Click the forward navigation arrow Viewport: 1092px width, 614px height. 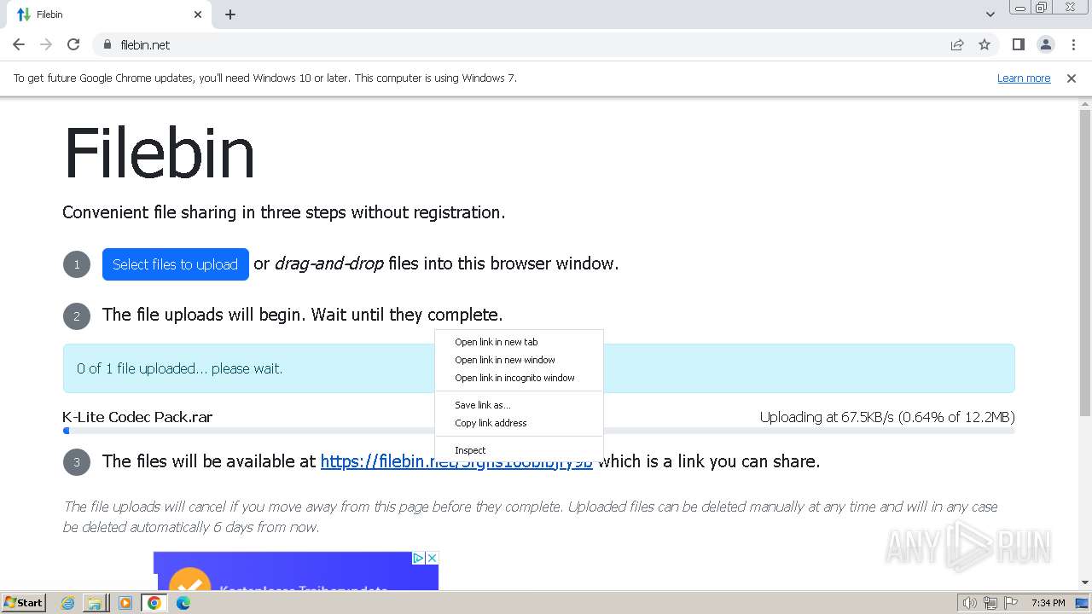(x=46, y=44)
